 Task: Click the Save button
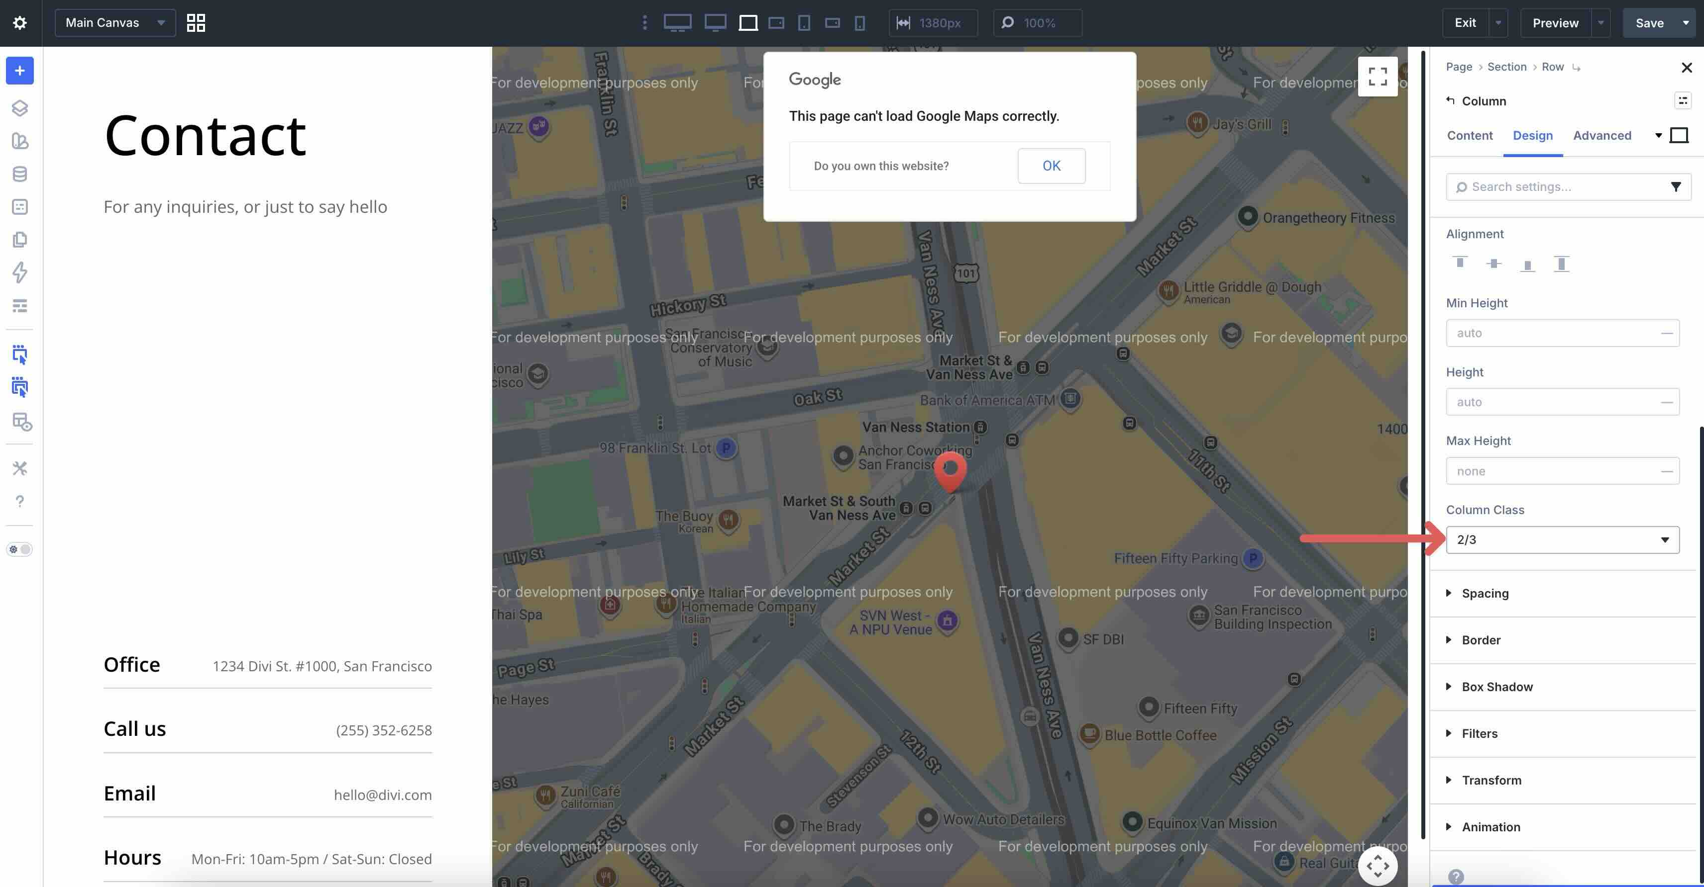tap(1650, 22)
